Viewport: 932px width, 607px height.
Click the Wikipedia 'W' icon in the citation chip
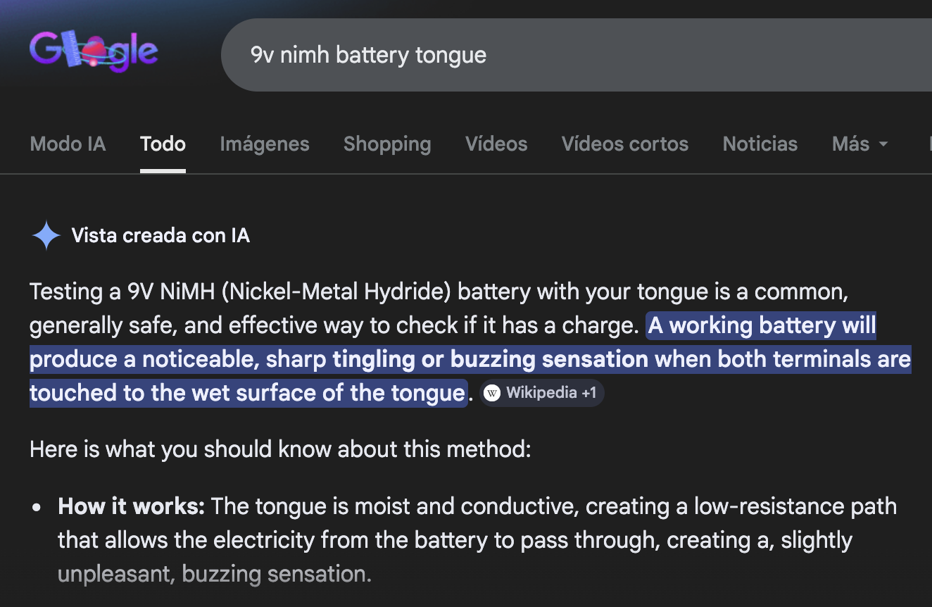click(x=491, y=392)
